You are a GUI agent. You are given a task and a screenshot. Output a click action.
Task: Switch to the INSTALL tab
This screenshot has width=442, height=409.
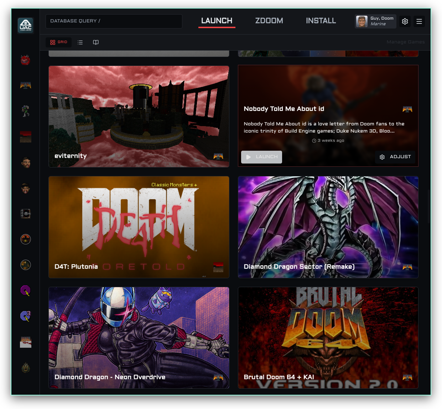(x=321, y=21)
